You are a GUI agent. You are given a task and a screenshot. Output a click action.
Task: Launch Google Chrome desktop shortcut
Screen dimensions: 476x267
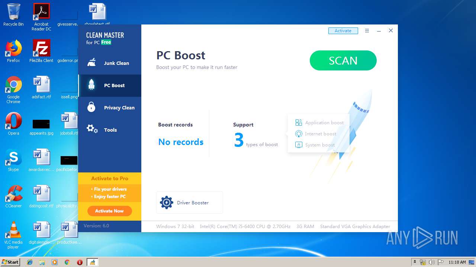[x=13, y=90]
